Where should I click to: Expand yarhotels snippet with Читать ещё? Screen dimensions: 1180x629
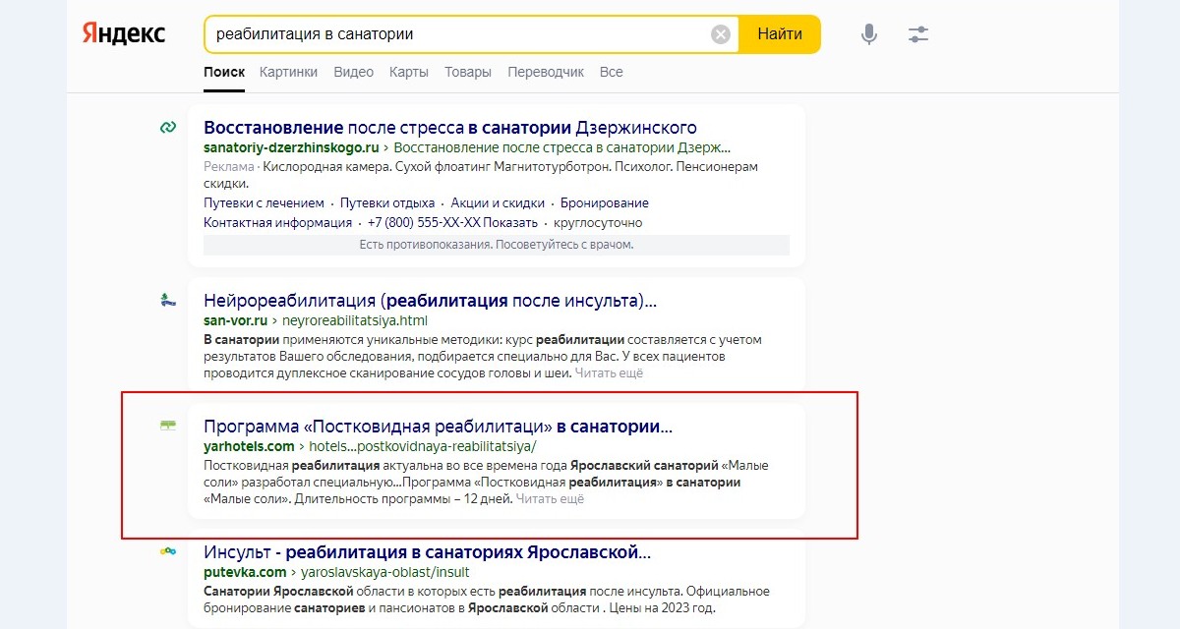point(551,499)
